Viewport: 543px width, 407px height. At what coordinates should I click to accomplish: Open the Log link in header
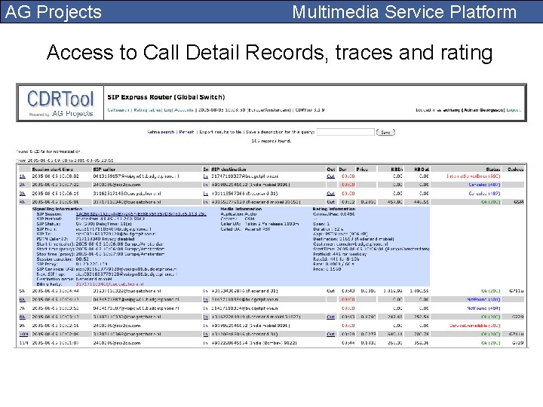168,110
